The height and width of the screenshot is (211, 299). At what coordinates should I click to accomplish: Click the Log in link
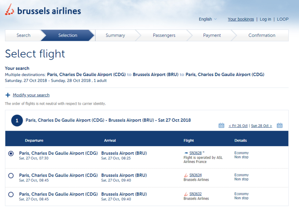(x=265, y=19)
